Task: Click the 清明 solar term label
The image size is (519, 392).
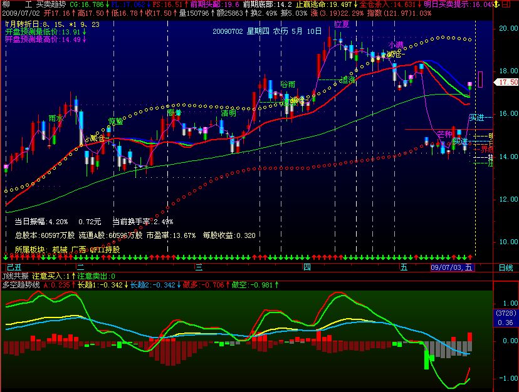Action: 229,113
